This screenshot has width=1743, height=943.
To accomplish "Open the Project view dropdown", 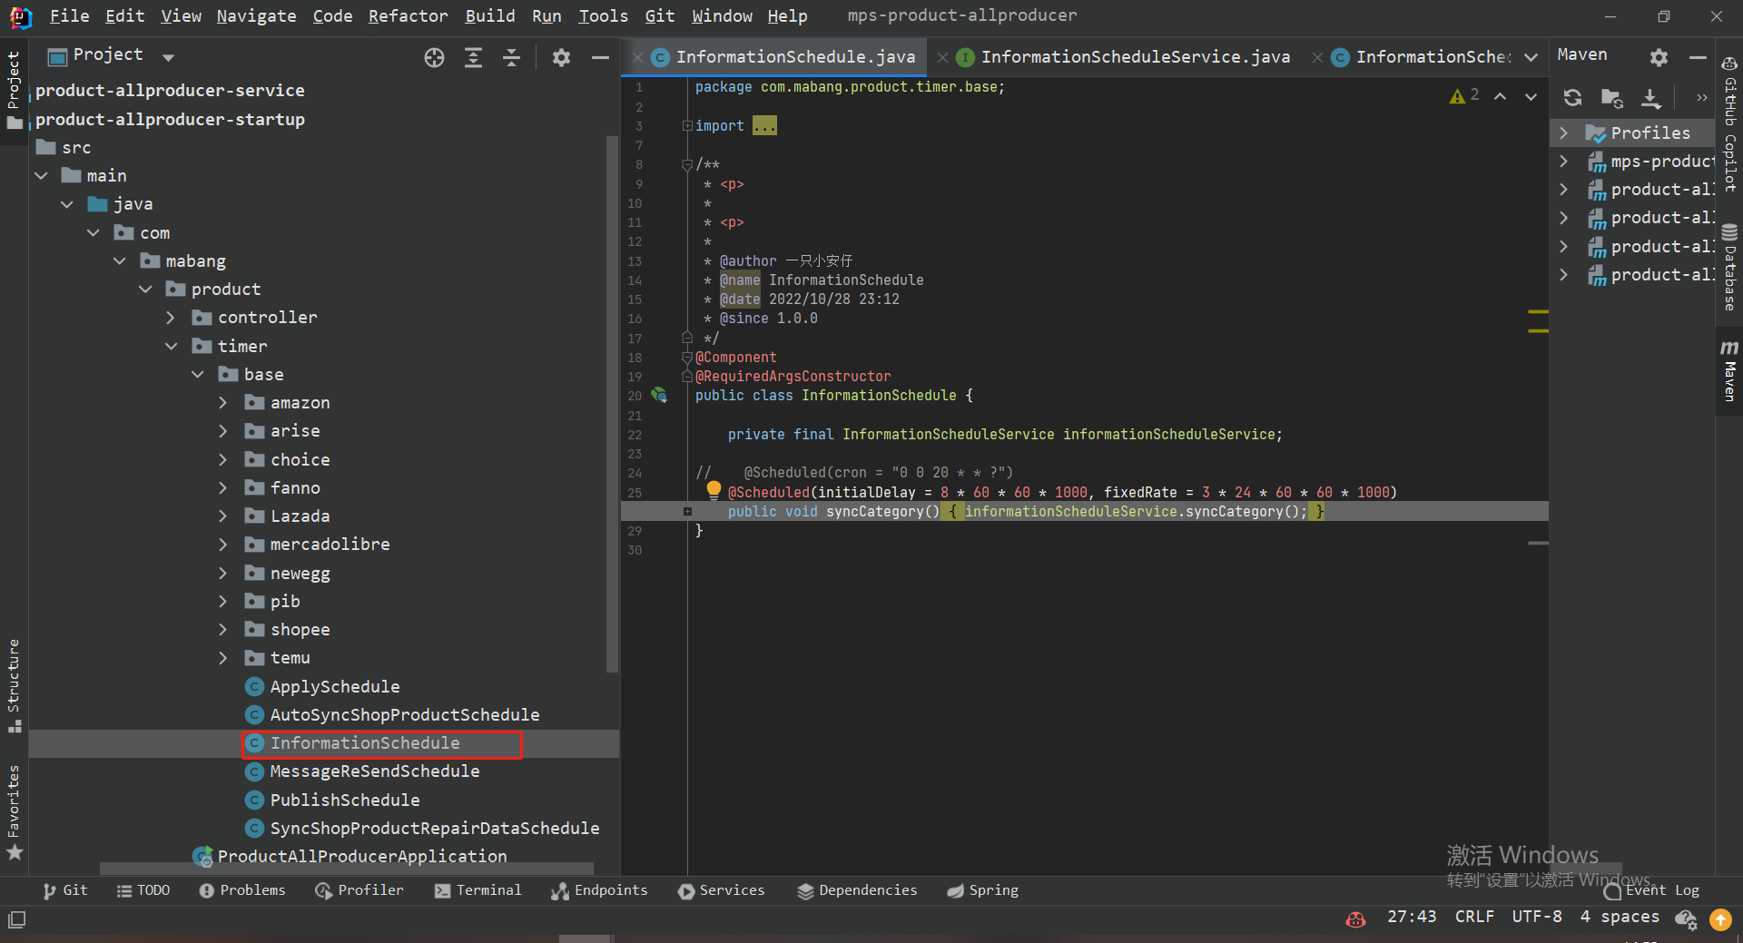I will pyautogui.click(x=168, y=57).
